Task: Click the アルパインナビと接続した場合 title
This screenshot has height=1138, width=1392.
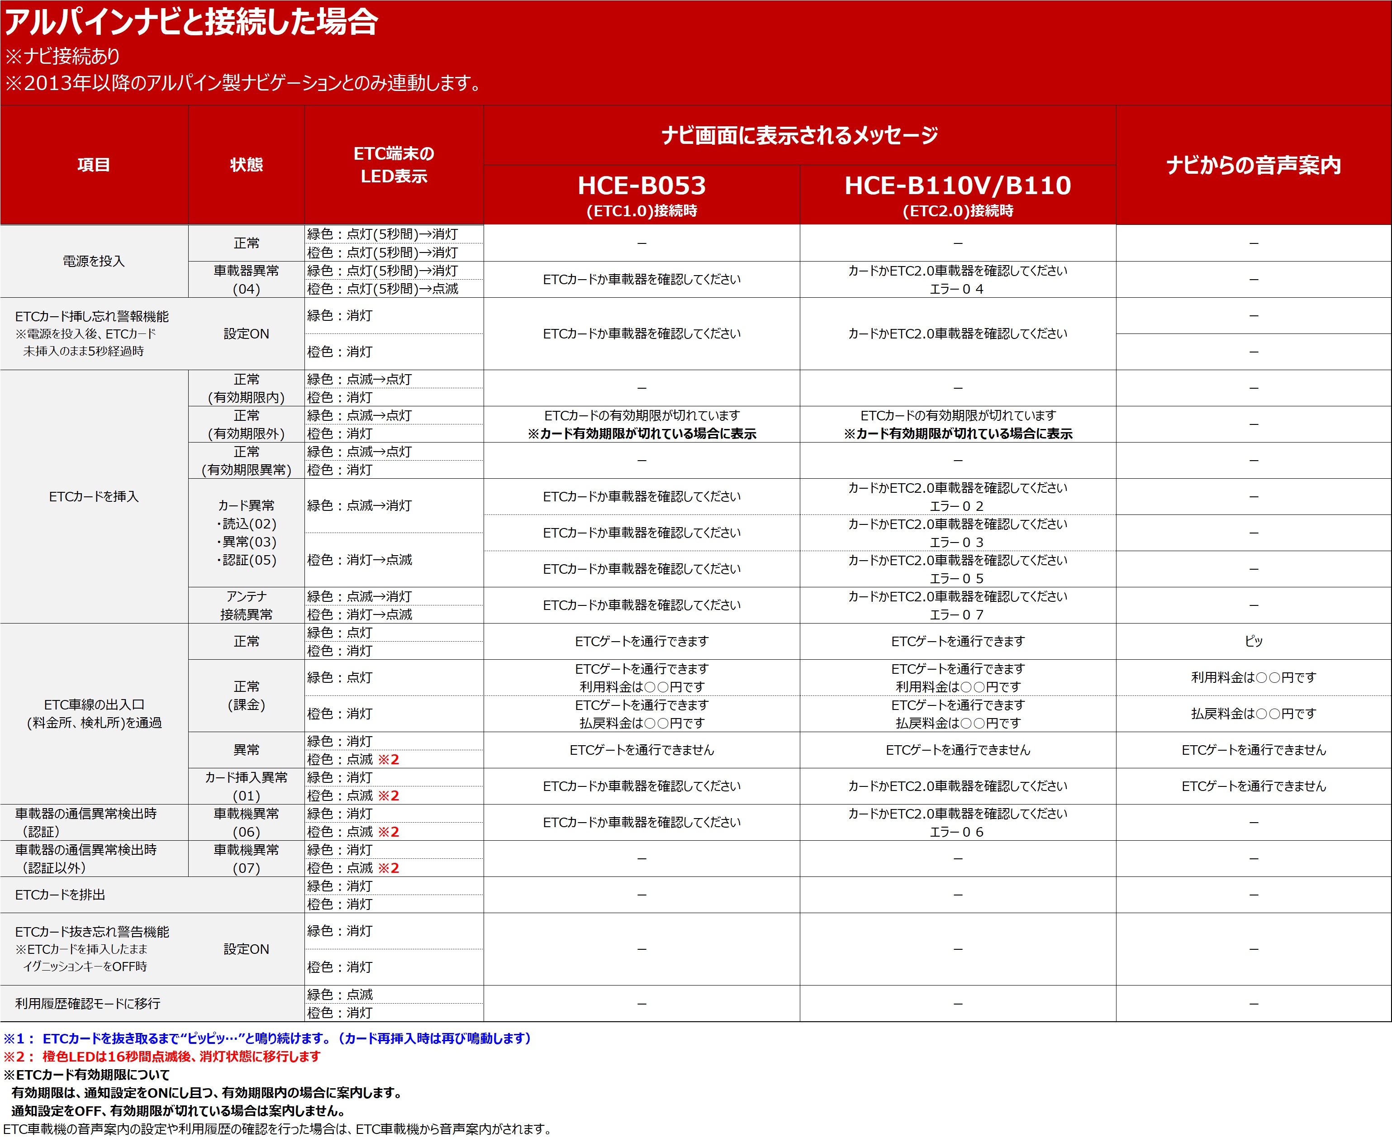Action: coord(191,22)
